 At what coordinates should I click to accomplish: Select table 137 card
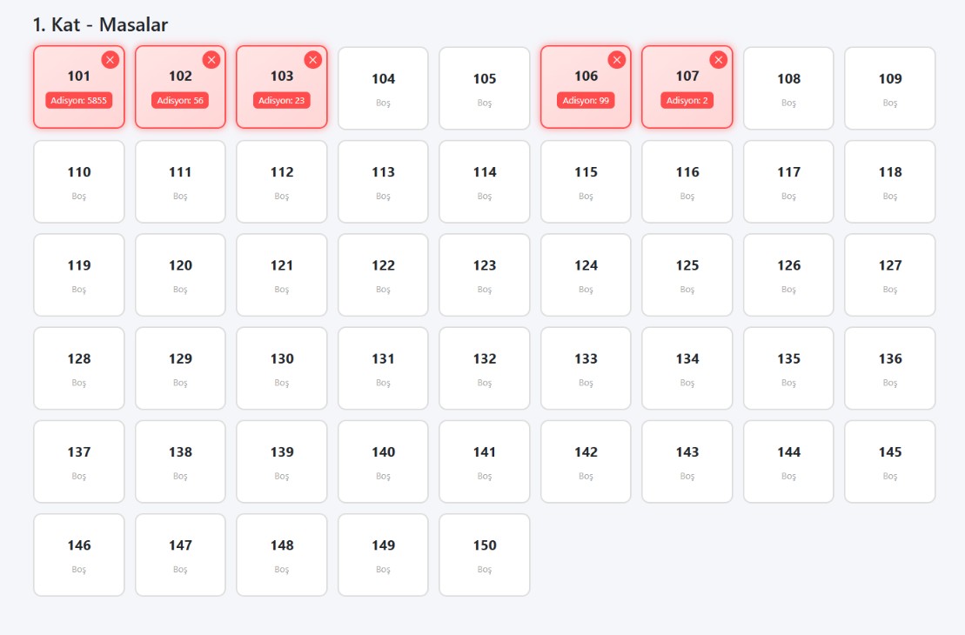click(79, 461)
